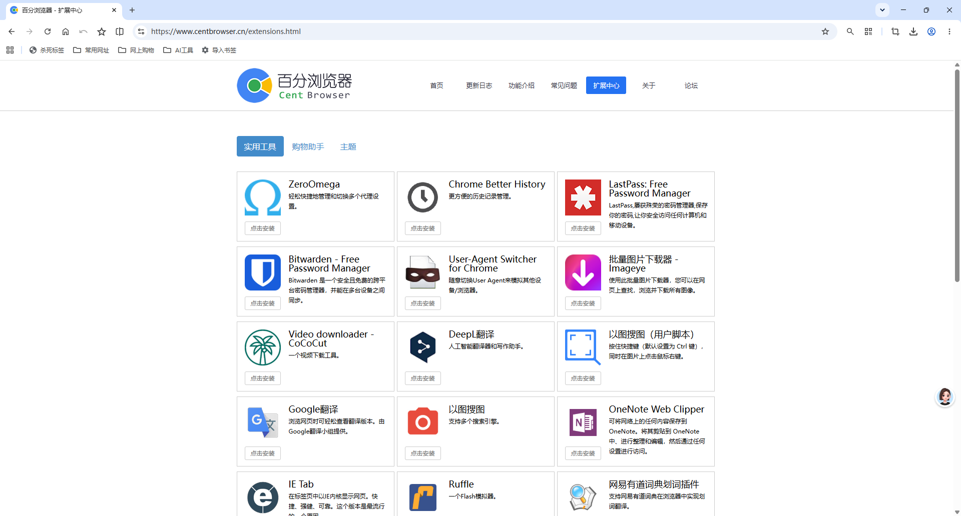Open the 杀死标签 bookmark
This screenshot has height=516, width=961.
[x=47, y=50]
